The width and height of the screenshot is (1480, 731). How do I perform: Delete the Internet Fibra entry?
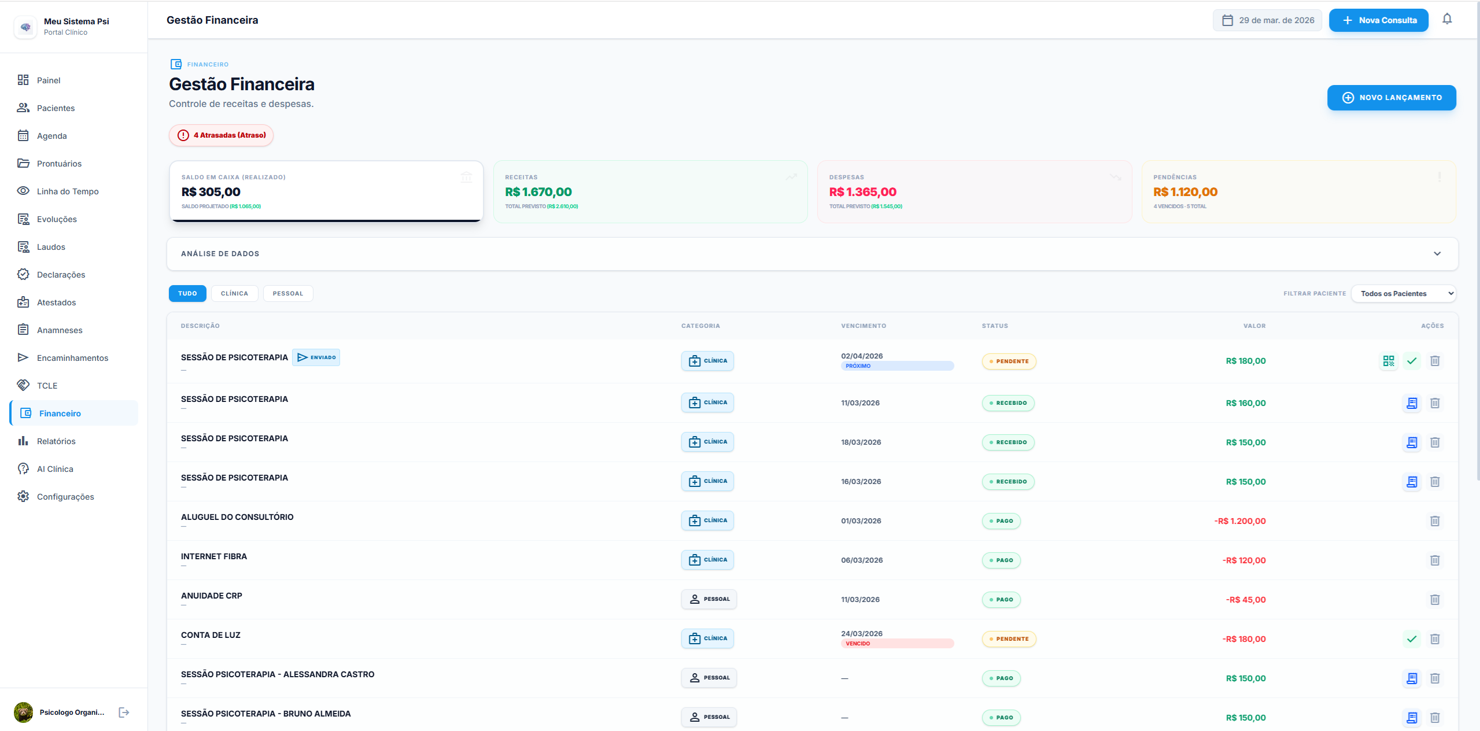tap(1434, 560)
